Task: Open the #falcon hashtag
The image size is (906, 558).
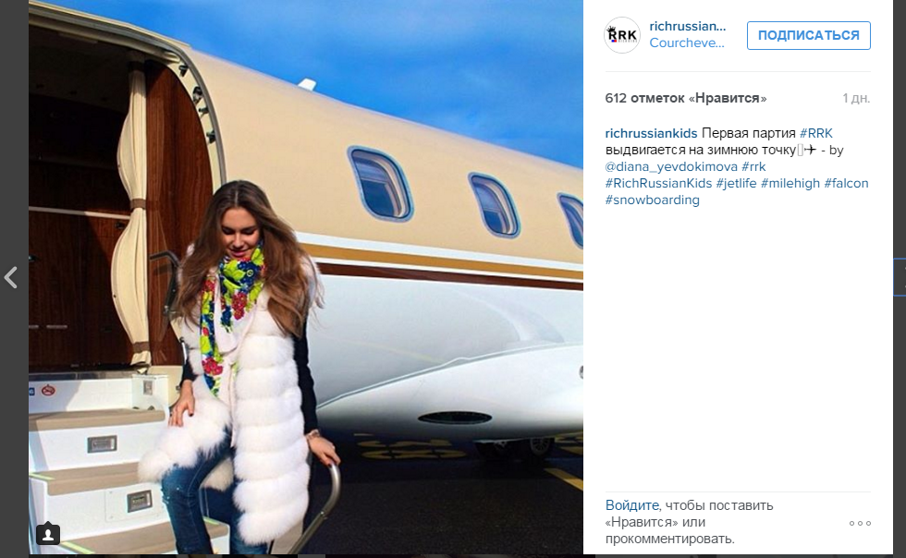Action: 846,184
